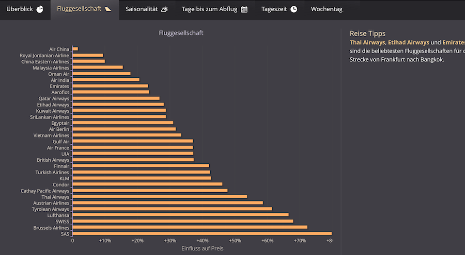Click the Finnair bar
The width and height of the screenshot is (465, 255).
141,166
